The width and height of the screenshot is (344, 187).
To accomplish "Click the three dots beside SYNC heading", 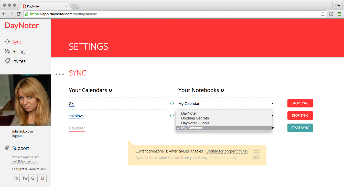I will (60, 74).
